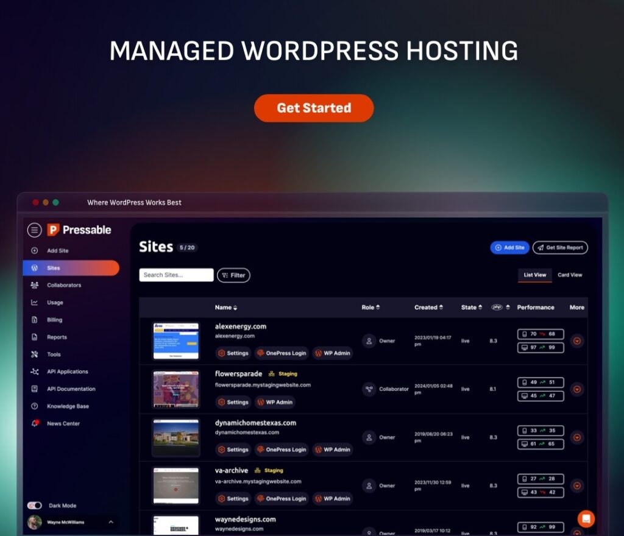624x536 pixels.
Task: Select the List View tab
Action: pos(534,275)
